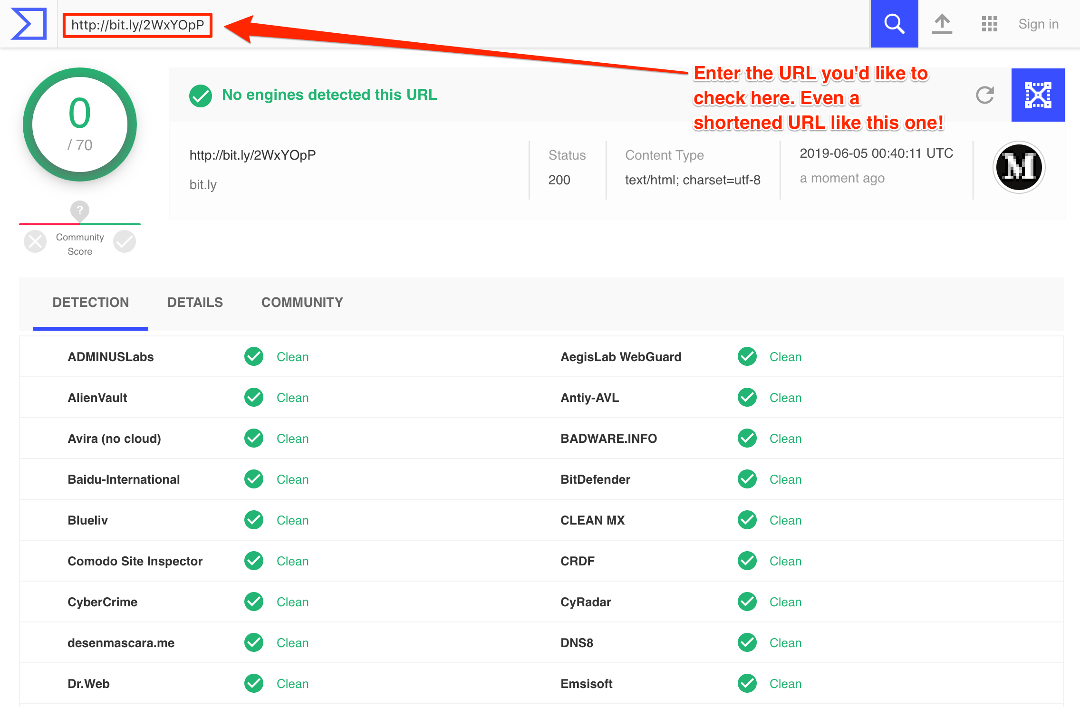Reanalyze URL with the refresh icon
The height and width of the screenshot is (707, 1080).
[x=985, y=95]
